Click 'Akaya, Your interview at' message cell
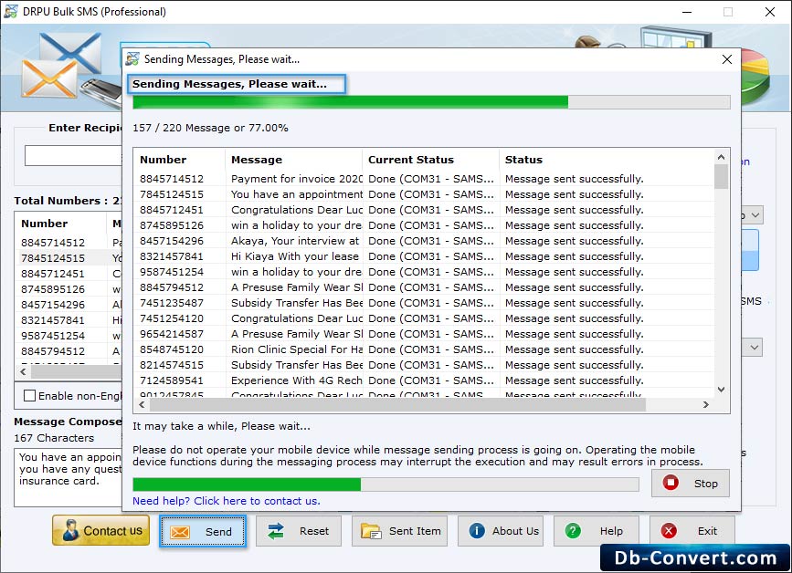The height and width of the screenshot is (573, 792). point(295,241)
